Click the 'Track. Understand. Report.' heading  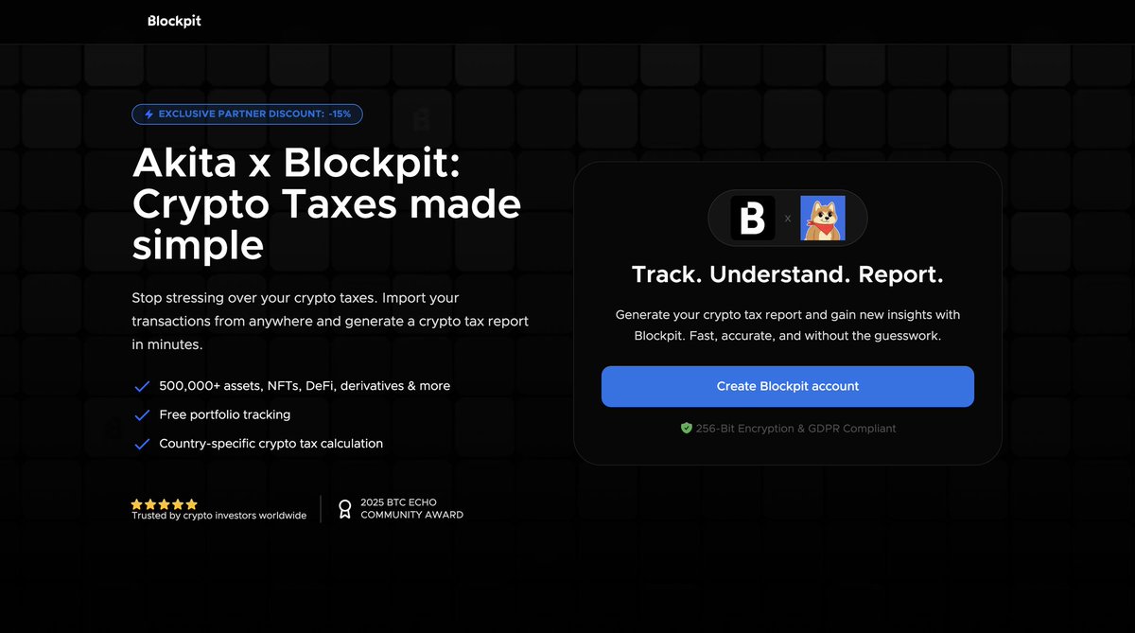pyautogui.click(x=788, y=275)
